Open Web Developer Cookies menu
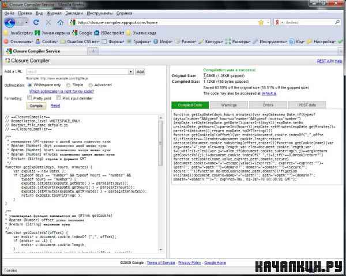This screenshot has height=276, width=346. 47,41
